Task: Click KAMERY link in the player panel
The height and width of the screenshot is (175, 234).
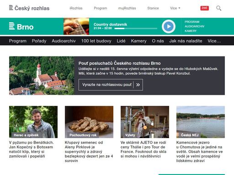Action: tap(191, 31)
